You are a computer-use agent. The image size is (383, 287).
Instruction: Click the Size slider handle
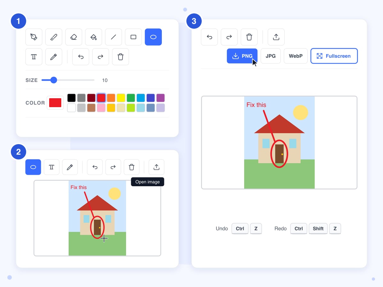54,80
